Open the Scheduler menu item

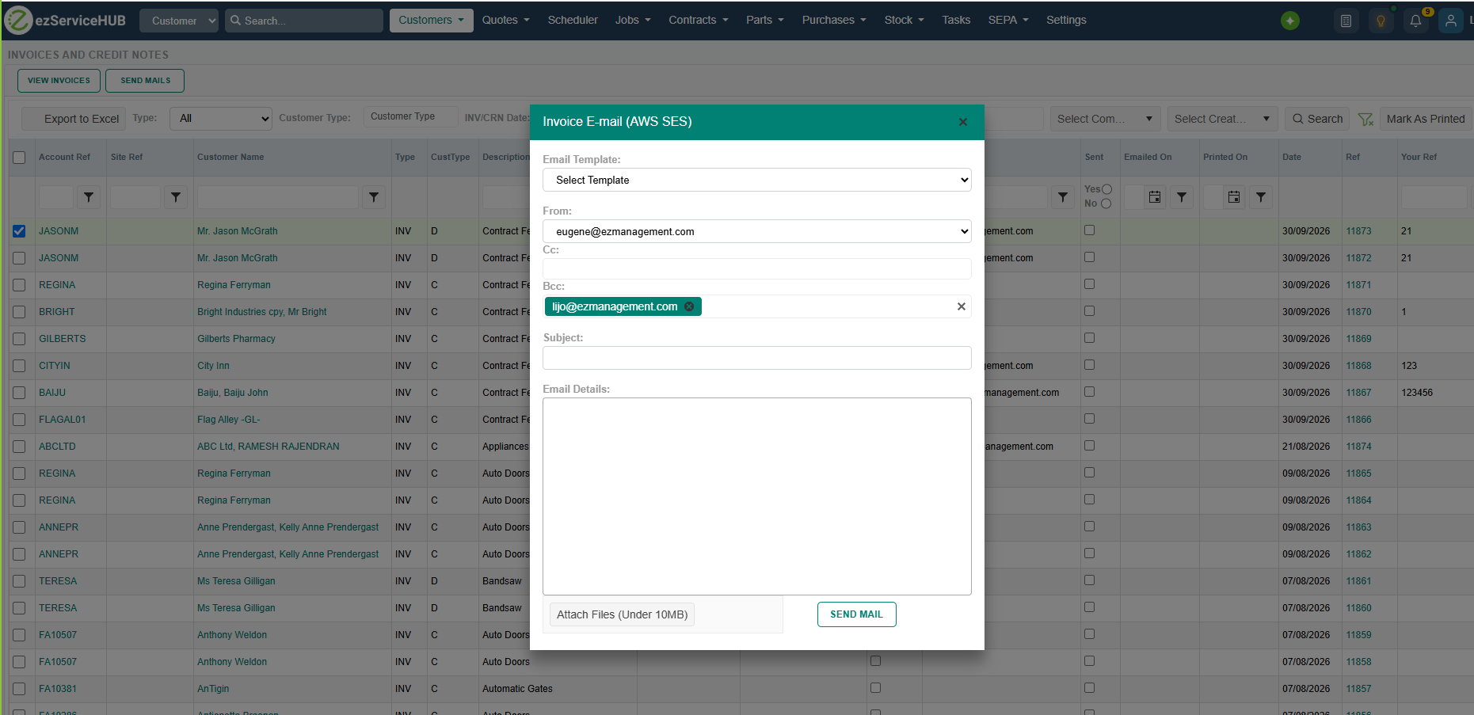click(x=573, y=21)
